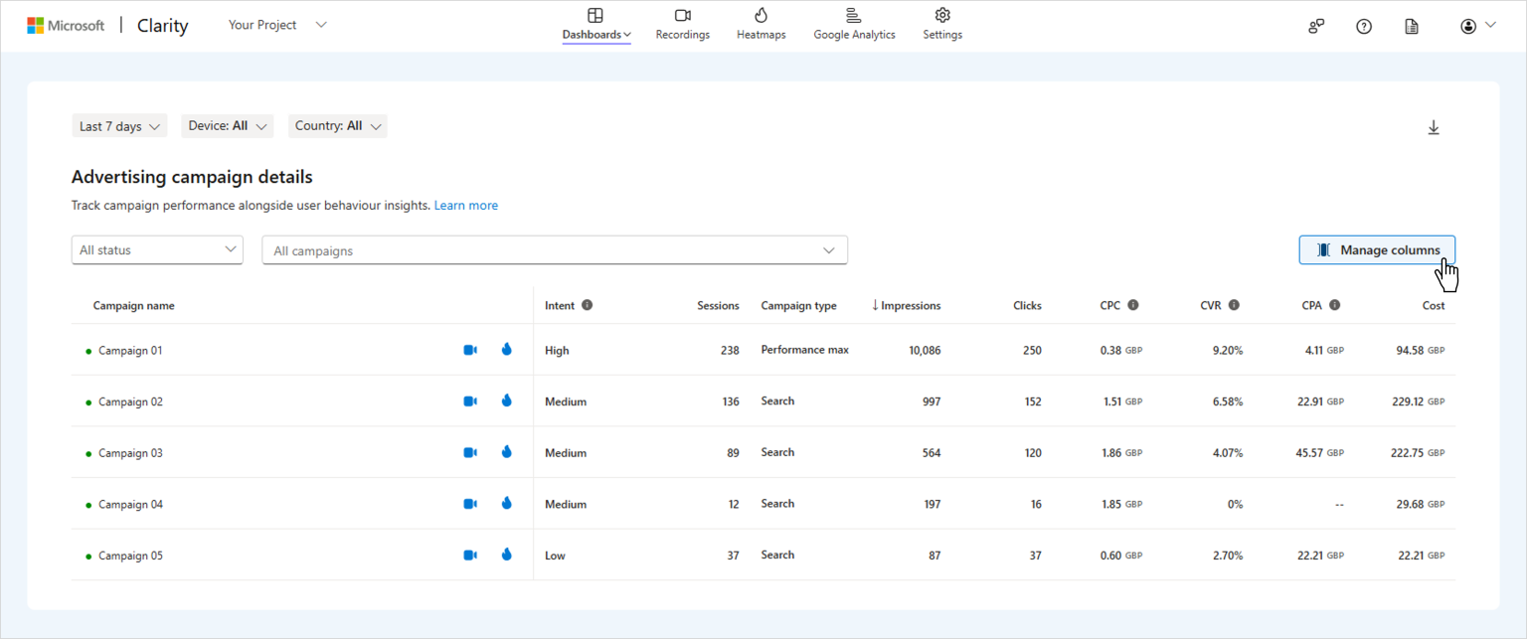View heatmap for Campaign 03
Viewport: 1527px width, 639px height.
[x=506, y=452]
